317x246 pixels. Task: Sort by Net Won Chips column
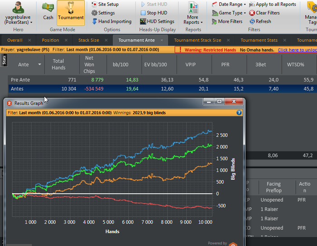(89, 64)
